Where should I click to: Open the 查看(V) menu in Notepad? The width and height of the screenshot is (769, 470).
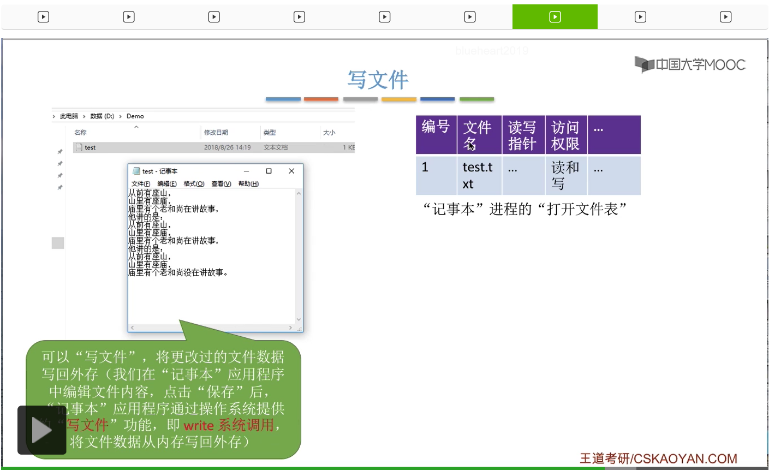pos(221,184)
